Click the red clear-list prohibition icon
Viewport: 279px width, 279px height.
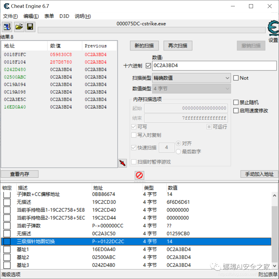click(139, 175)
